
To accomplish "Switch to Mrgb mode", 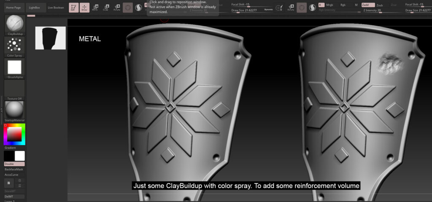I will [329, 5].
